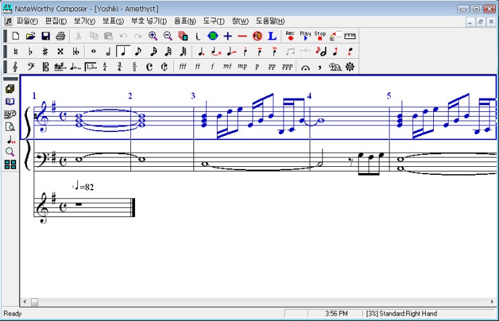Toggle the sharp accidental button
The height and width of the screenshot is (321, 499).
point(45,52)
